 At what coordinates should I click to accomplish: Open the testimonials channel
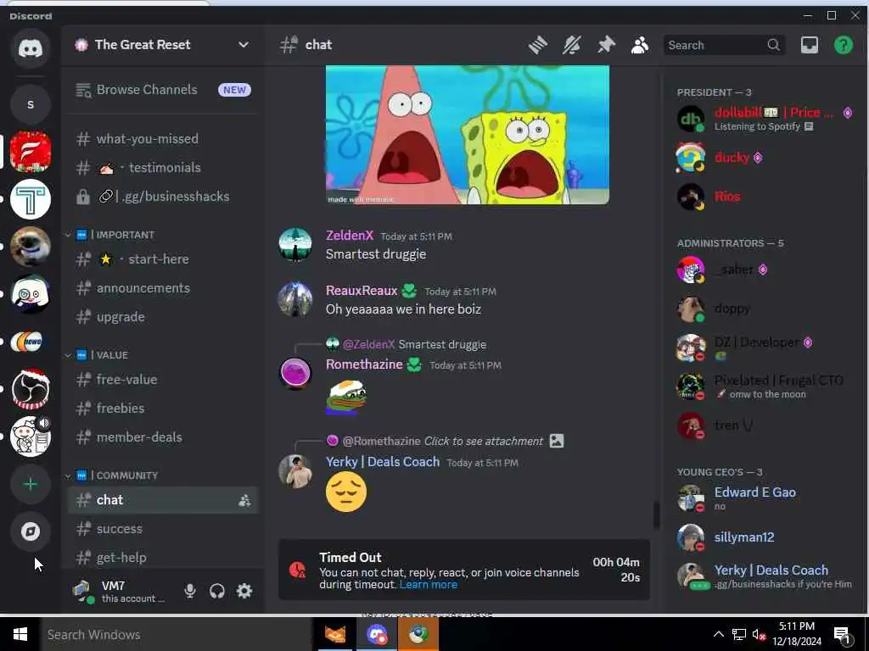(x=163, y=168)
